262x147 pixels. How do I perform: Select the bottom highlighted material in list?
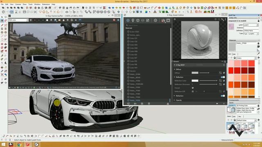pos(135,100)
